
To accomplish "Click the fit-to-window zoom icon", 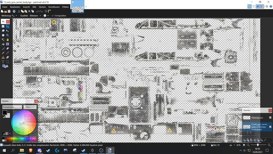I will pyautogui.click(x=244, y=145).
